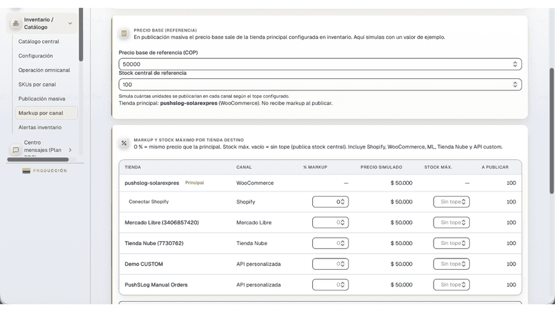Click Tienda Nube row markup percent field
555x312 pixels.
[330, 243]
